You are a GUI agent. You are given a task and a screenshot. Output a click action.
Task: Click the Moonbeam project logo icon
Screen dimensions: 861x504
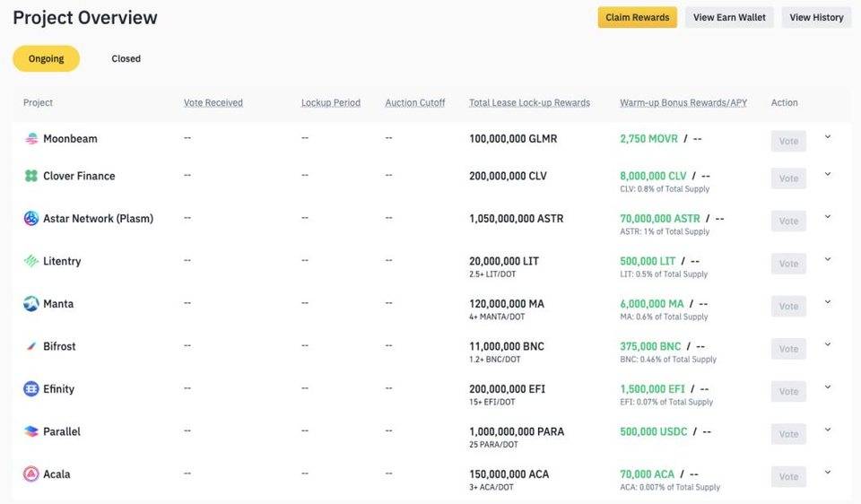pos(31,138)
